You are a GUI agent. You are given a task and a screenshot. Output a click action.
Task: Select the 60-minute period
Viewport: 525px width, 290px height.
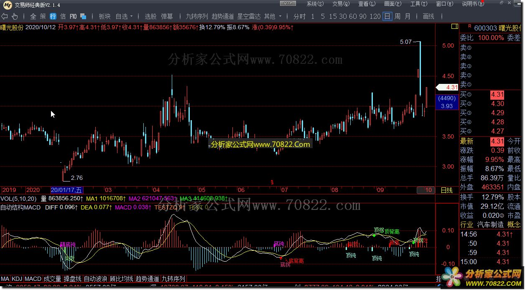point(353,16)
